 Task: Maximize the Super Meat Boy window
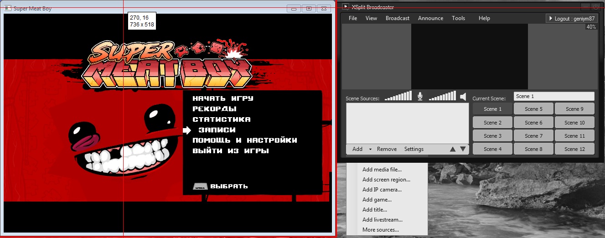click(x=309, y=8)
